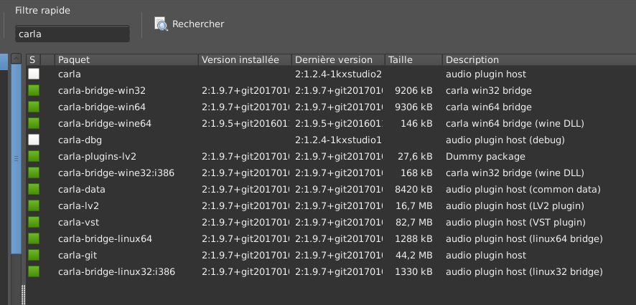The width and height of the screenshot is (636, 305).
Task: Click the Filtre rapide search field
Action: click(72, 34)
